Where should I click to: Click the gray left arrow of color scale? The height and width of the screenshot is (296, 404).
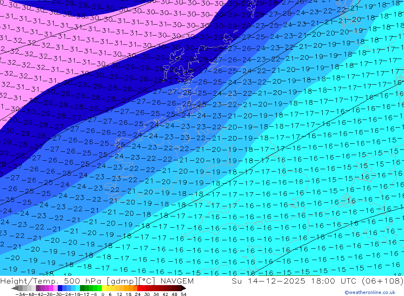pyautogui.click(x=15, y=288)
